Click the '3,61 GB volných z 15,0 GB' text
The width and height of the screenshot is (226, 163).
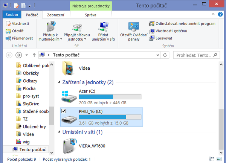104,123
